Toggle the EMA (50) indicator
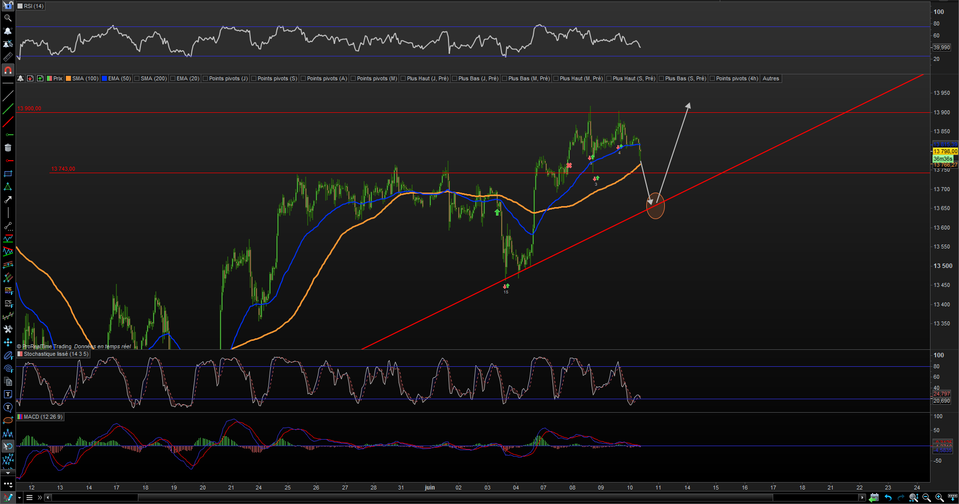959x504 pixels. coord(104,78)
